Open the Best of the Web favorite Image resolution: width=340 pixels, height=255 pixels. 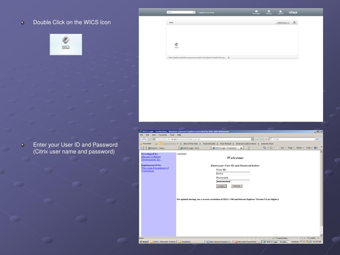click(x=189, y=144)
